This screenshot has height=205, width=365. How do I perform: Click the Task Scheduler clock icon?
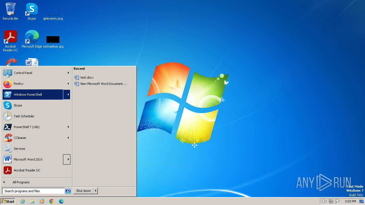[8, 116]
